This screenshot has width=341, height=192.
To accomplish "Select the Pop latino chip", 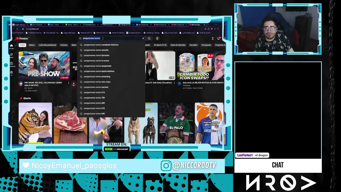I will [193, 45].
